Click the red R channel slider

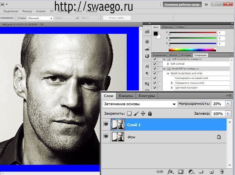[x=193, y=33]
